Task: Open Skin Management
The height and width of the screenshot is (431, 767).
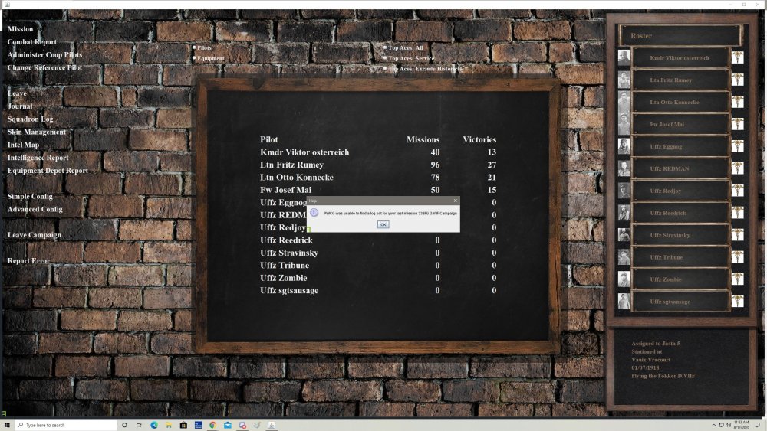Action: coord(36,132)
